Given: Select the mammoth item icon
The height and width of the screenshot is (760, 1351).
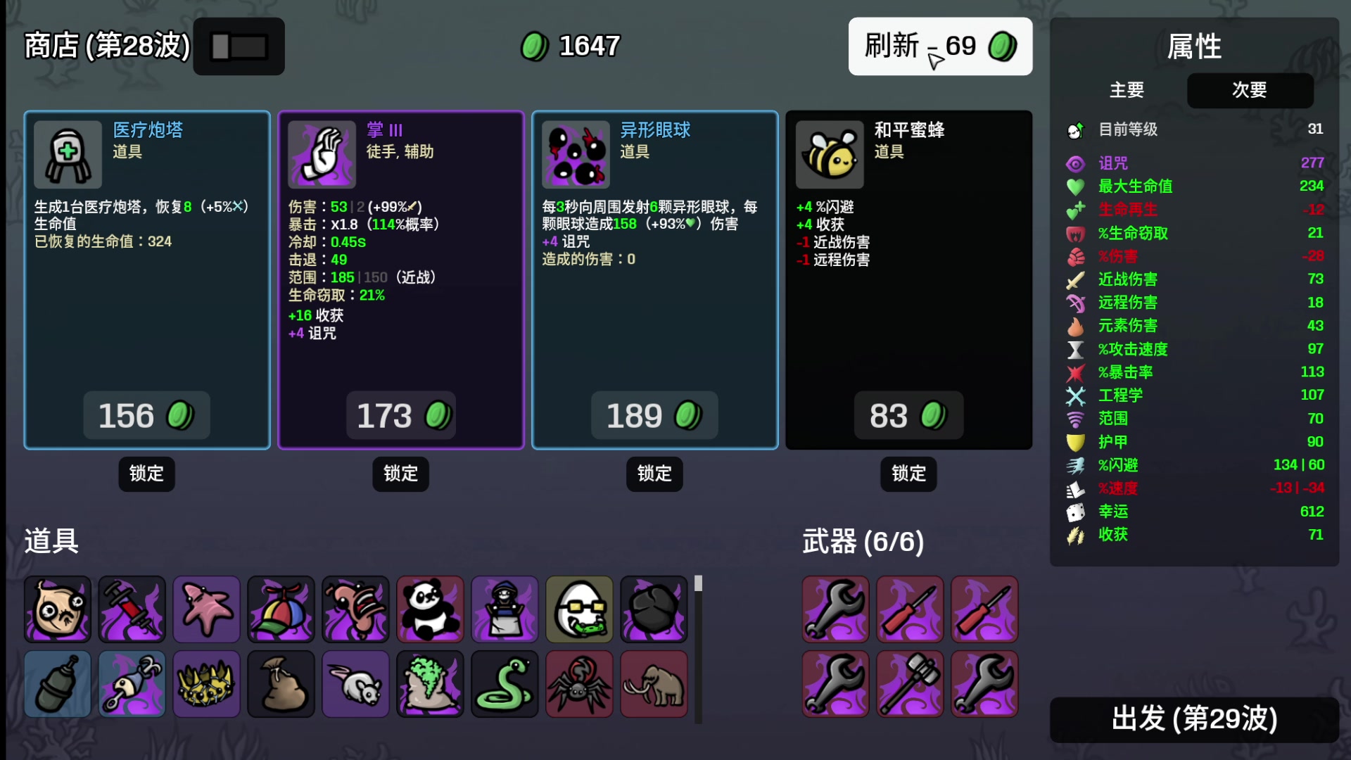Looking at the screenshot, I should tap(654, 684).
